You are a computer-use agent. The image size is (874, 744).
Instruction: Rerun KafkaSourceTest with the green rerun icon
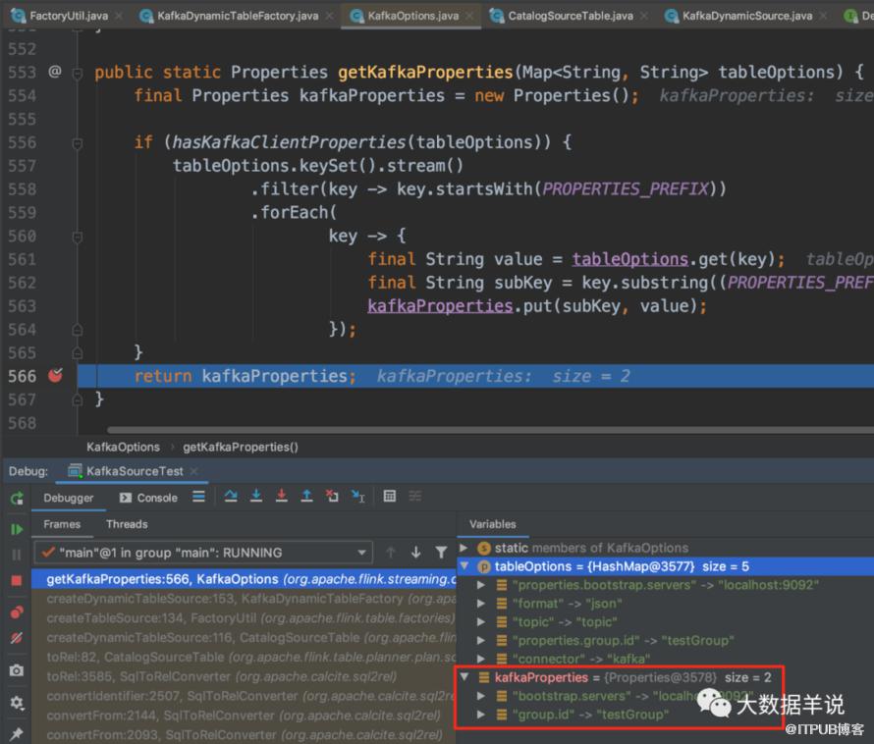click(17, 499)
